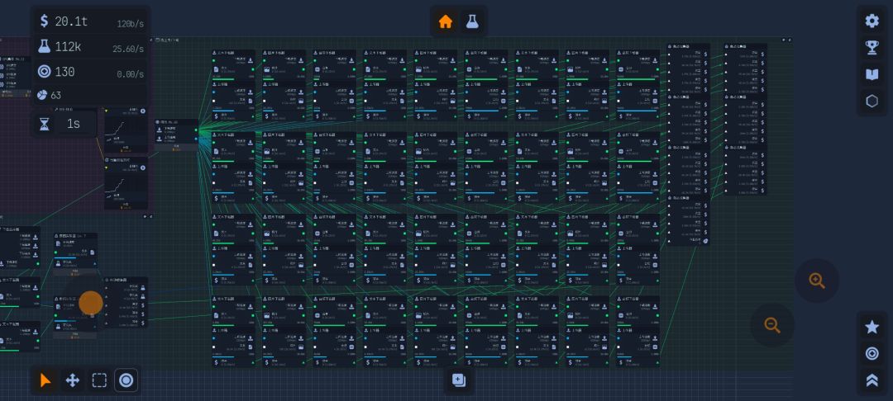Image resolution: width=893 pixels, height=401 pixels.
Task: Switch to the Research flask tab
Action: (472, 22)
